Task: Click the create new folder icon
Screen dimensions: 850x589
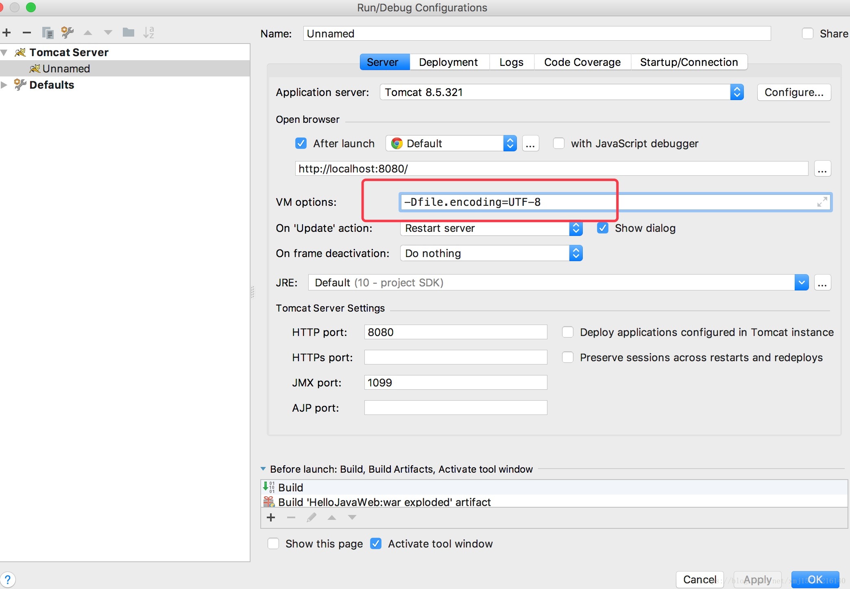Action: tap(129, 33)
